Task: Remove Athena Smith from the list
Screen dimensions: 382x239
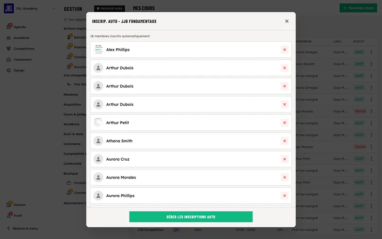Action: (x=284, y=141)
